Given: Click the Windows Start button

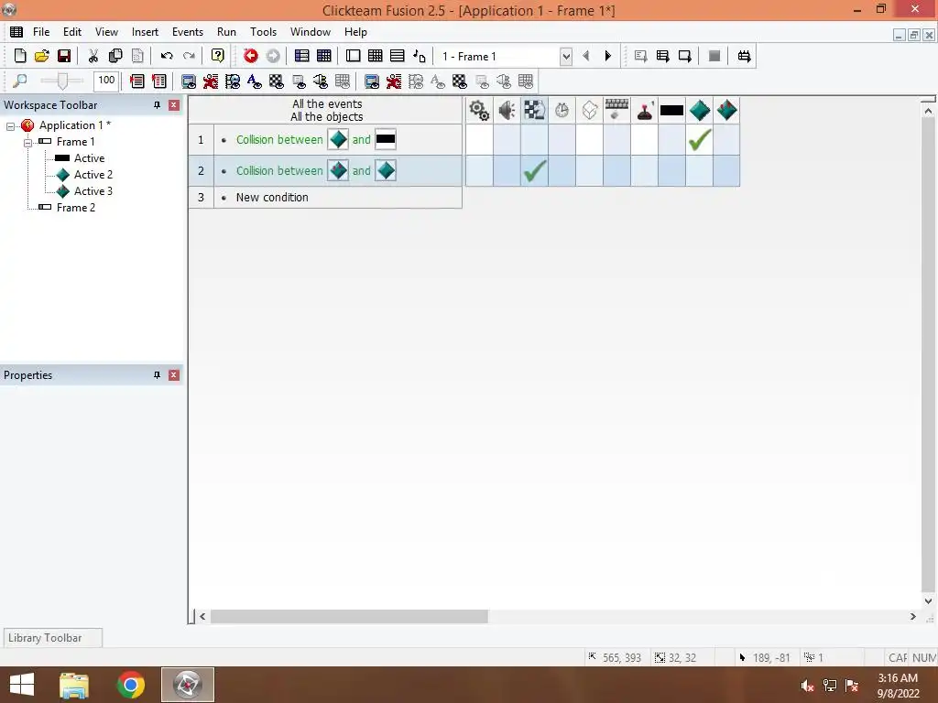Looking at the screenshot, I should [x=22, y=685].
